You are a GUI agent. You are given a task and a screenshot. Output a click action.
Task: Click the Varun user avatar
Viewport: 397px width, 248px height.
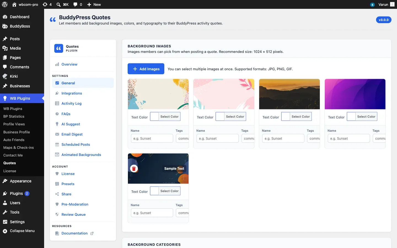click(392, 4)
